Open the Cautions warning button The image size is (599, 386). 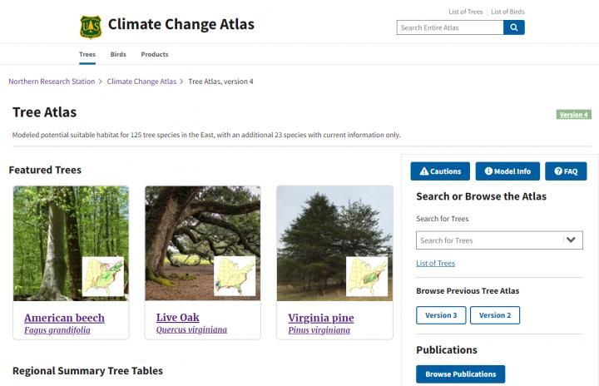[440, 171]
